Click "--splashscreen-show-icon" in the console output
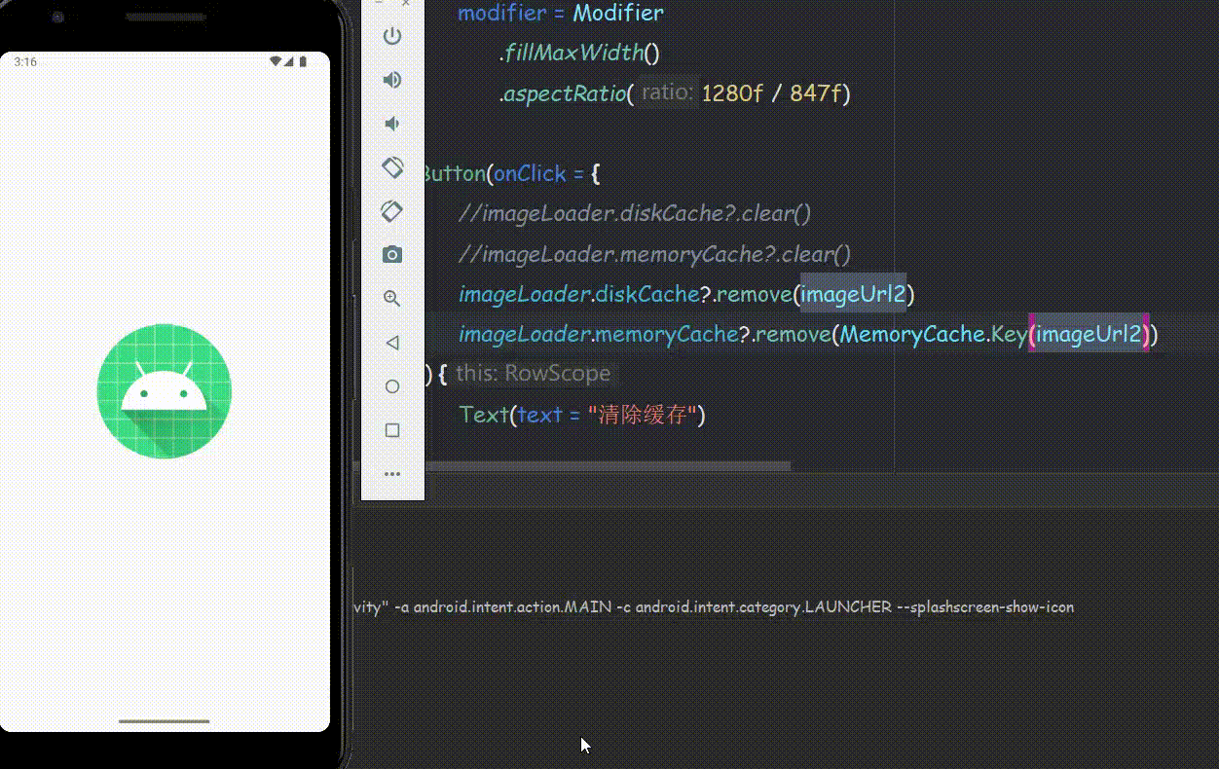Screen dimensions: 1219x769 click(x=986, y=607)
